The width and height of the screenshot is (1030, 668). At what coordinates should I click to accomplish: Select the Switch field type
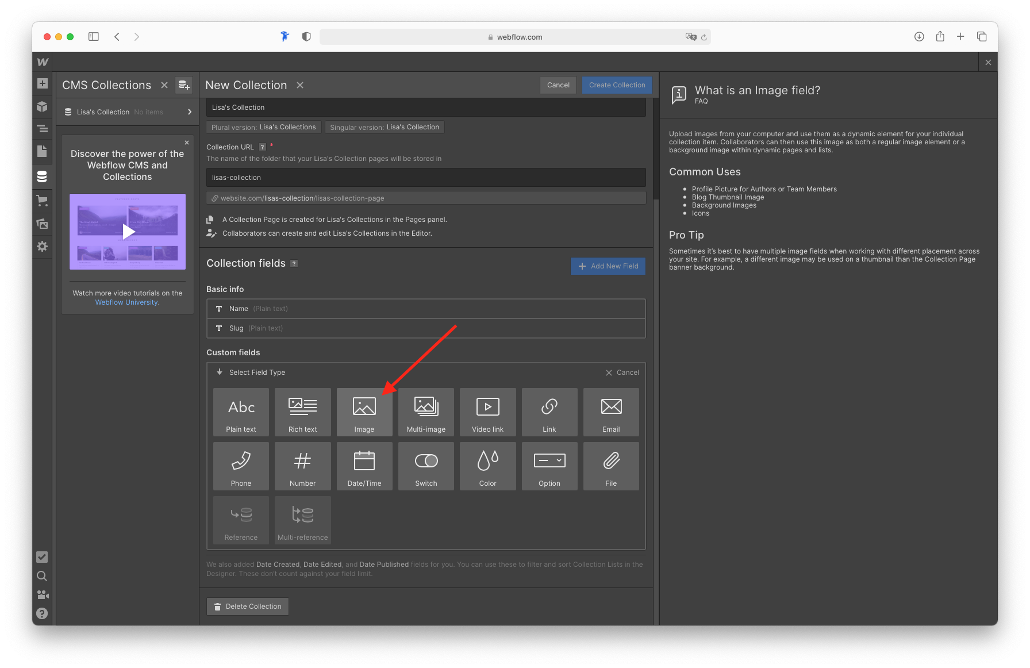pyautogui.click(x=426, y=466)
